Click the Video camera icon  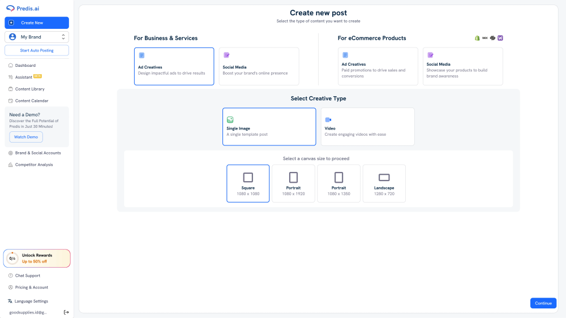tap(328, 119)
